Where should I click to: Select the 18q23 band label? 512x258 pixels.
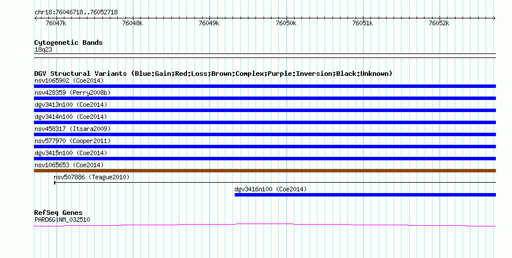(43, 50)
